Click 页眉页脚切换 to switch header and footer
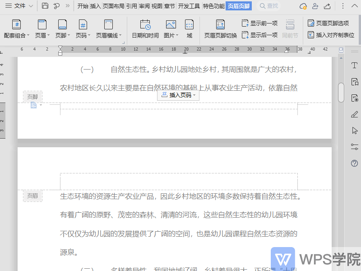The height and width of the screenshot is (271, 361). tap(221, 28)
